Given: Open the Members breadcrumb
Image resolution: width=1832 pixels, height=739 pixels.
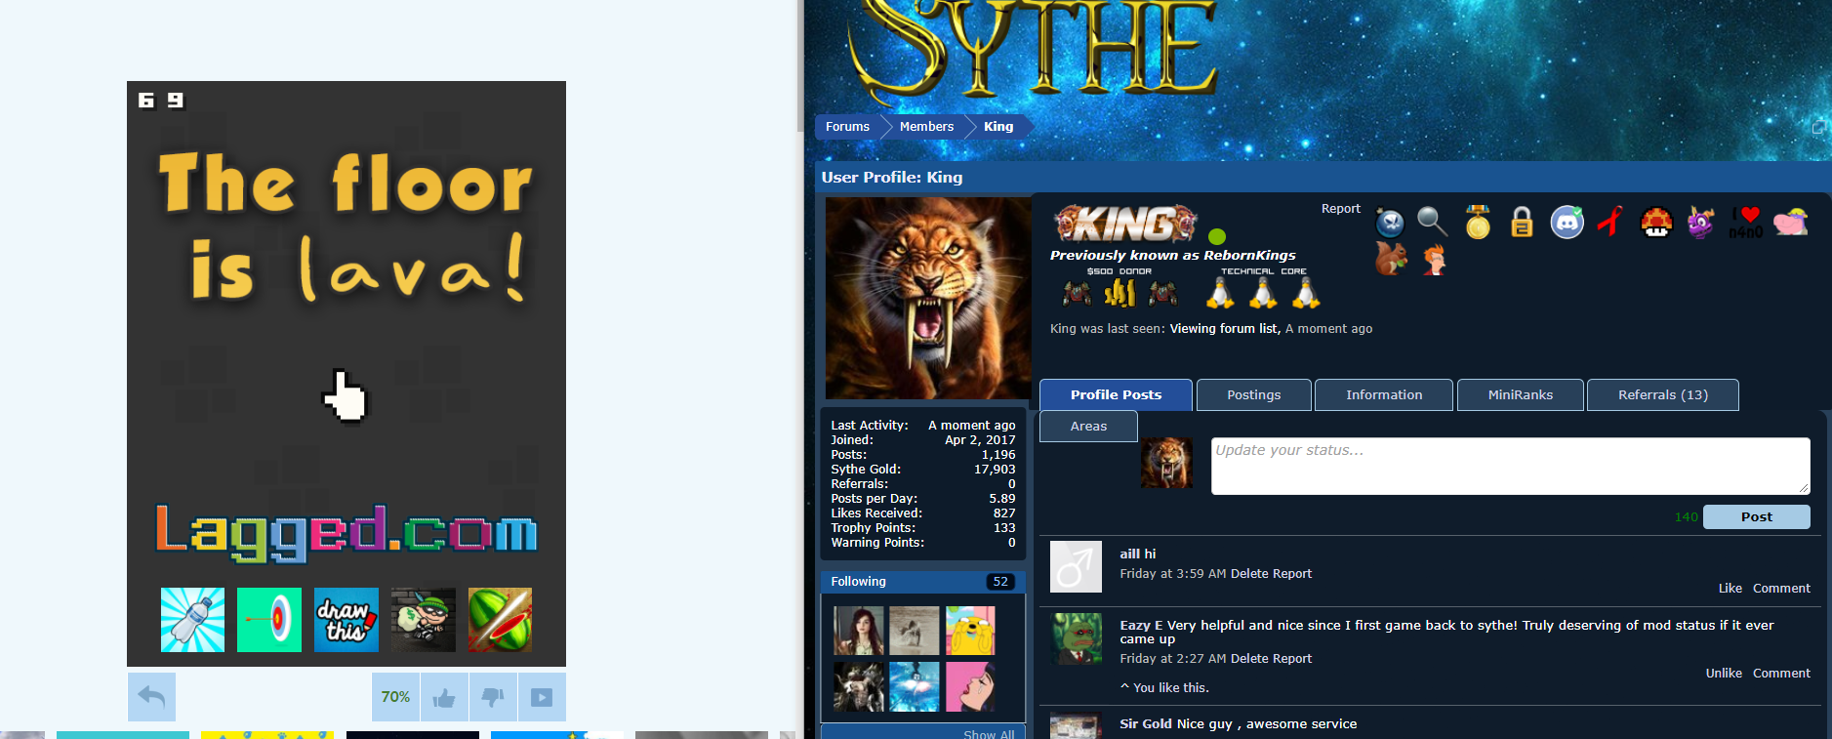Looking at the screenshot, I should tap(926, 127).
